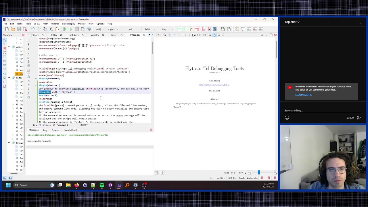The width and height of the screenshot is (368, 207).
Task: Toggle fit-to-window PDF view mode
Action: click(x=214, y=35)
